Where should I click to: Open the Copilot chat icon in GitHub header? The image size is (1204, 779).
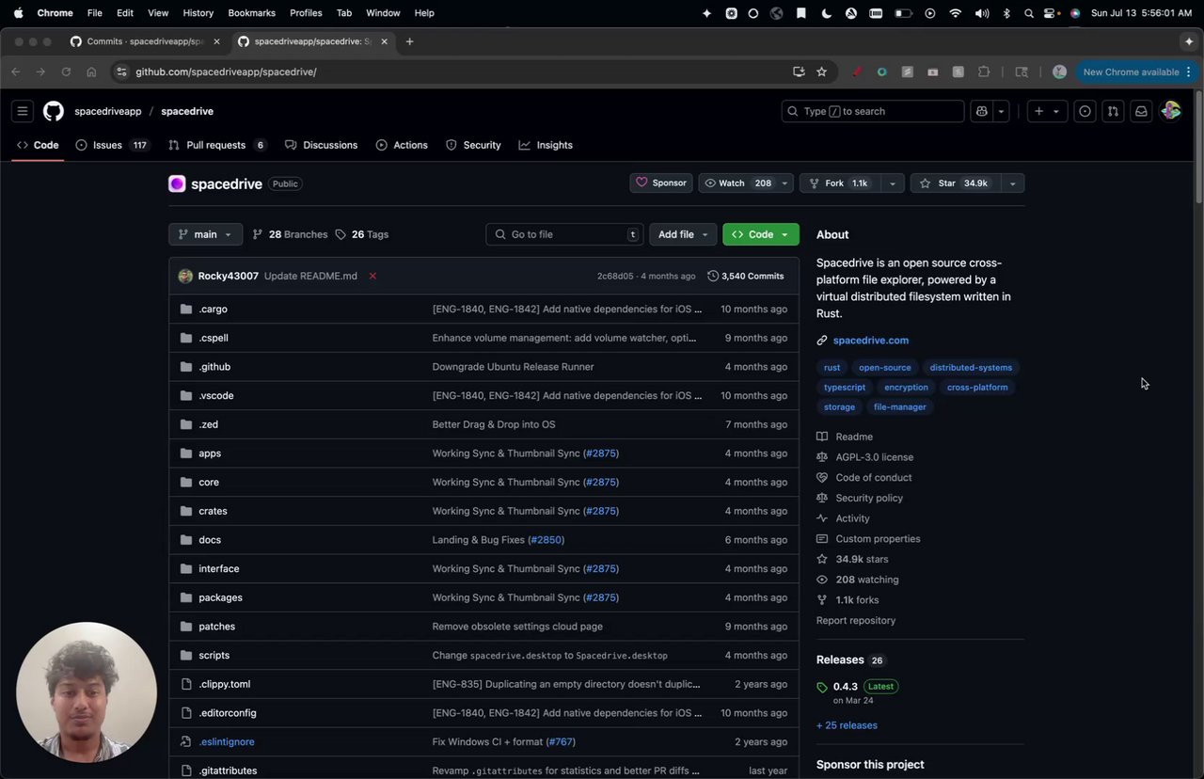point(982,111)
